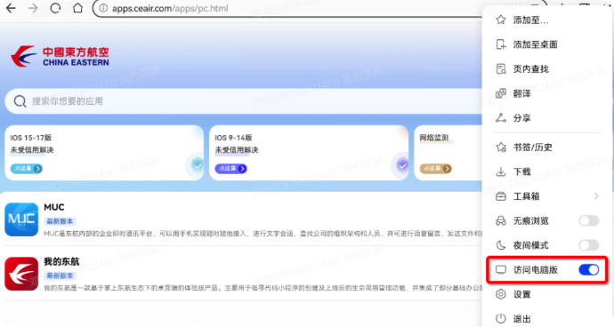Click the toolbox icon
The height and width of the screenshot is (327, 614).
pos(501,196)
